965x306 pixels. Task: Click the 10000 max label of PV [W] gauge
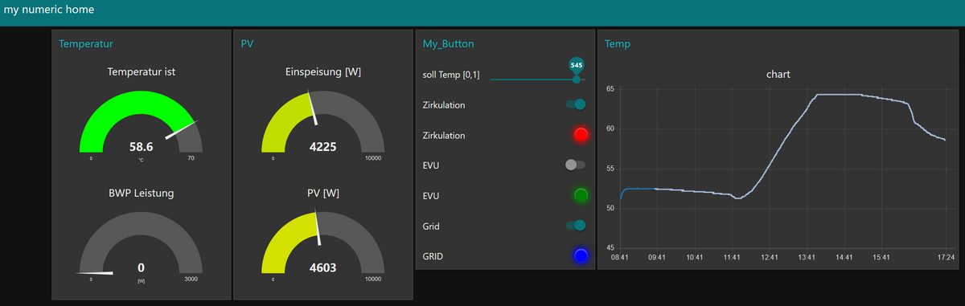(372, 279)
